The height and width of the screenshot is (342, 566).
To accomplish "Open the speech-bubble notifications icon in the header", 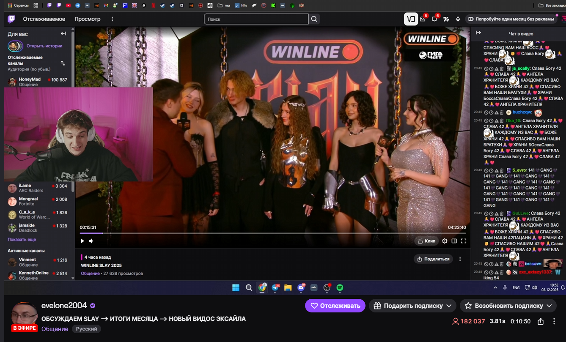I will point(434,19).
